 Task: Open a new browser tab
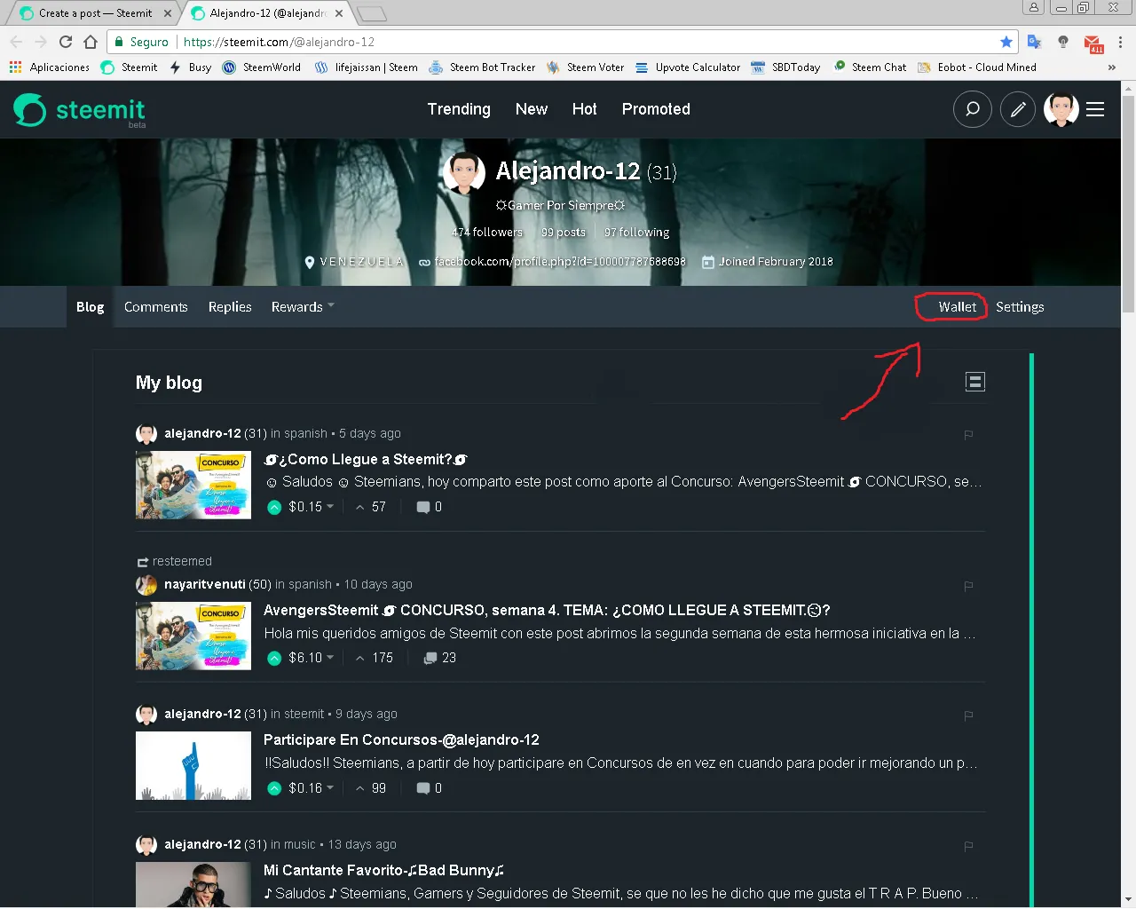(372, 13)
